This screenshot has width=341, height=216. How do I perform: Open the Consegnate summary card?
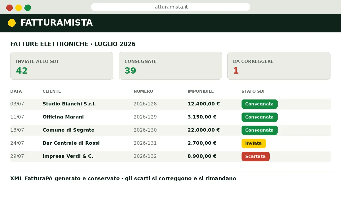click(170, 66)
